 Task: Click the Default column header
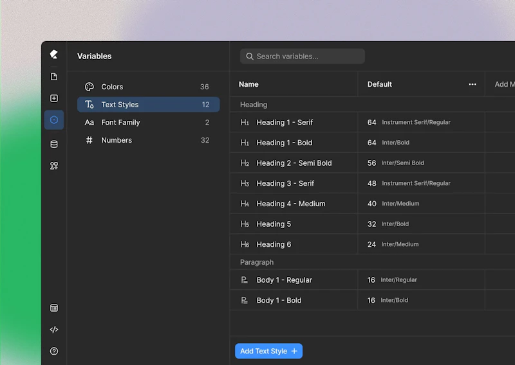[x=379, y=84]
